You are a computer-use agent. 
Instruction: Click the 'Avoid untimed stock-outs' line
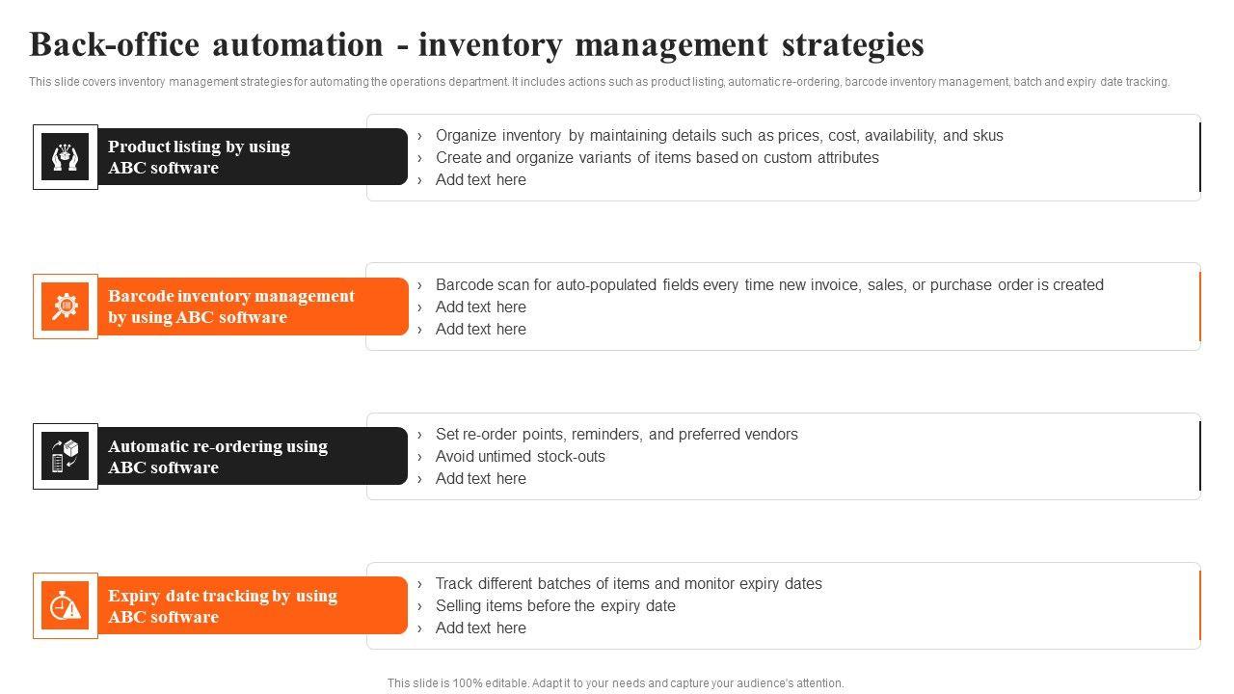(520, 457)
